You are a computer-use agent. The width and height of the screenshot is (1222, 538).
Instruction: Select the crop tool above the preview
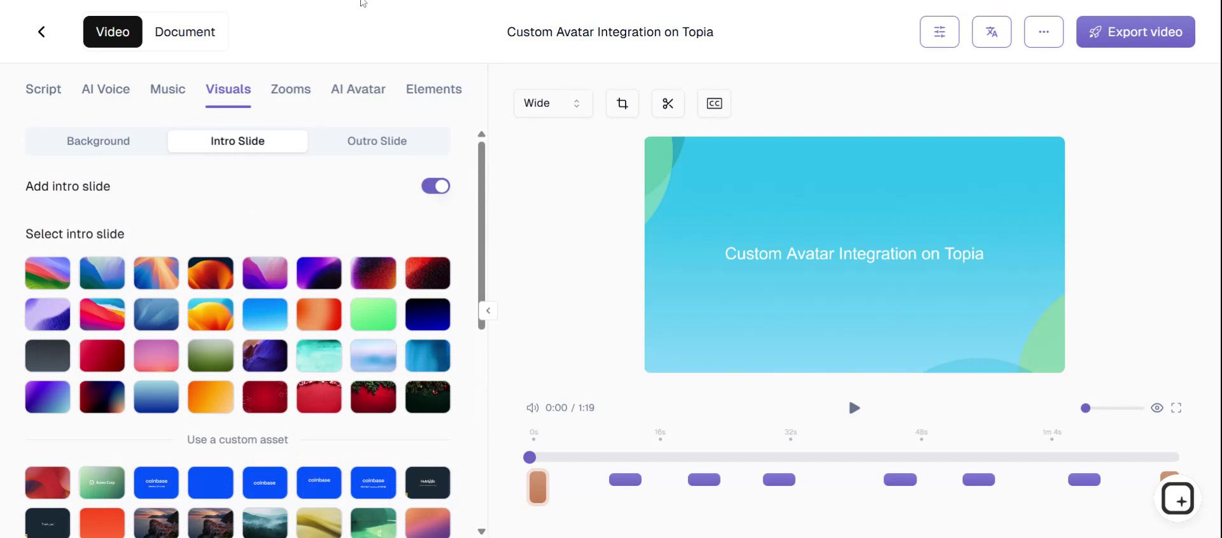[622, 103]
